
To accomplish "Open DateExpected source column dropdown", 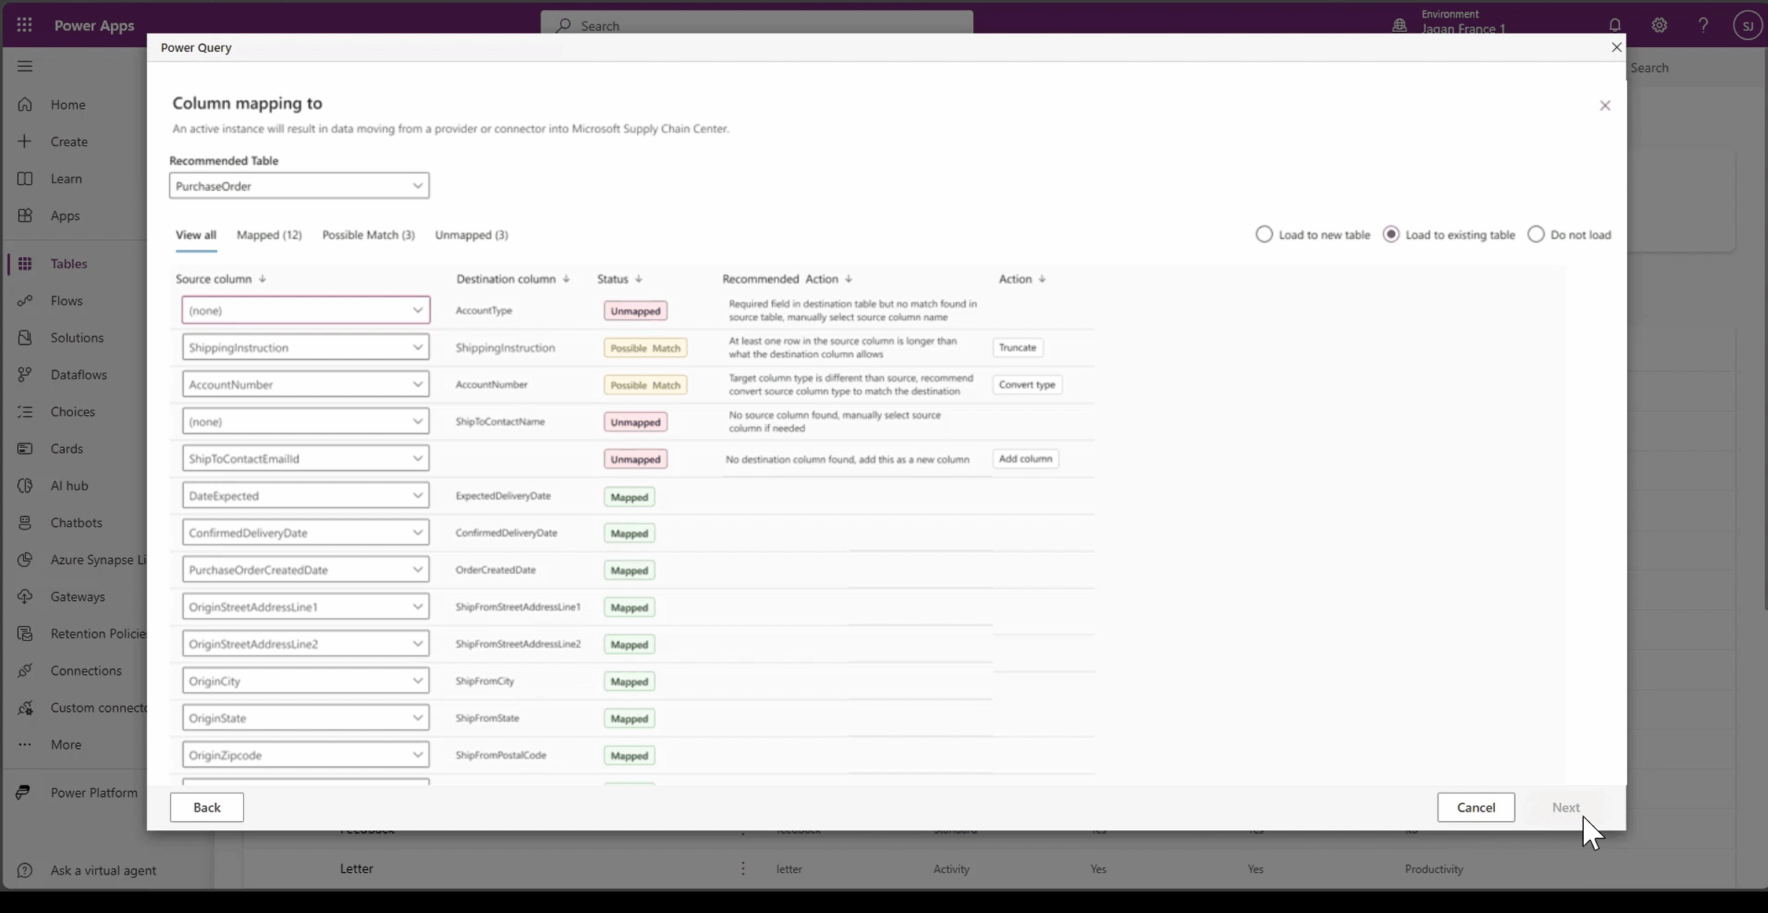I will click(x=305, y=495).
